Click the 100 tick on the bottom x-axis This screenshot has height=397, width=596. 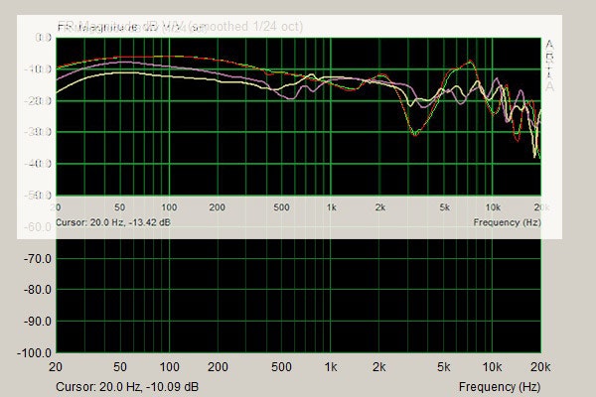[x=169, y=367]
